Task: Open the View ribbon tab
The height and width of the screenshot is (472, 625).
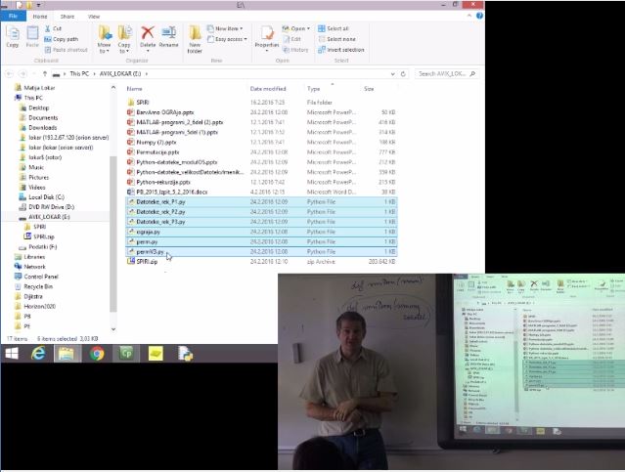Action: 94,17
